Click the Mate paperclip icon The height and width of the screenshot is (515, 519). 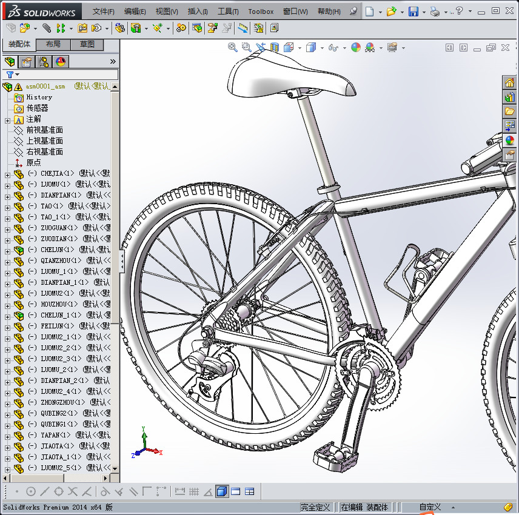point(47,28)
